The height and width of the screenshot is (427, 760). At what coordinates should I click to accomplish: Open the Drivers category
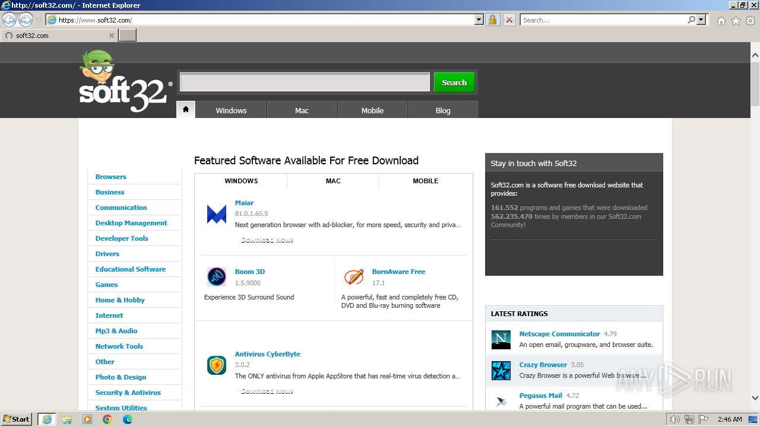pyautogui.click(x=107, y=254)
